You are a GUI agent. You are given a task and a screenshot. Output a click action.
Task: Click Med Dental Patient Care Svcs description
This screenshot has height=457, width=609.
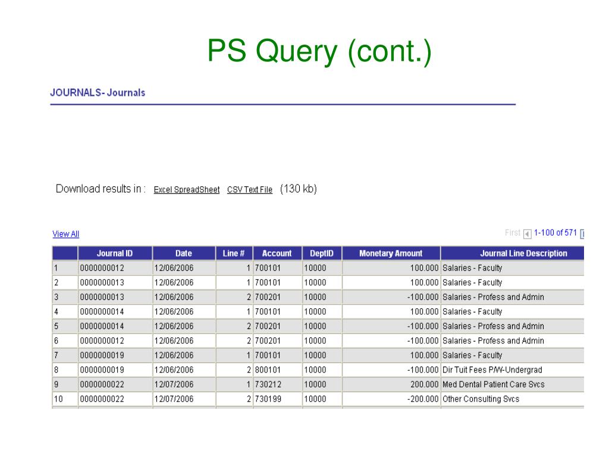[493, 384]
